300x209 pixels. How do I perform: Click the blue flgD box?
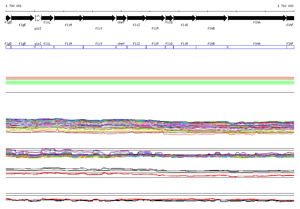coord(8,47)
